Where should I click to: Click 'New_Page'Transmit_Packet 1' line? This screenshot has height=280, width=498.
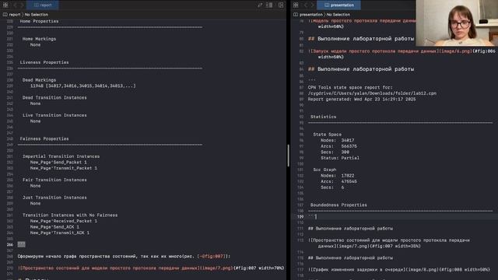(64, 168)
